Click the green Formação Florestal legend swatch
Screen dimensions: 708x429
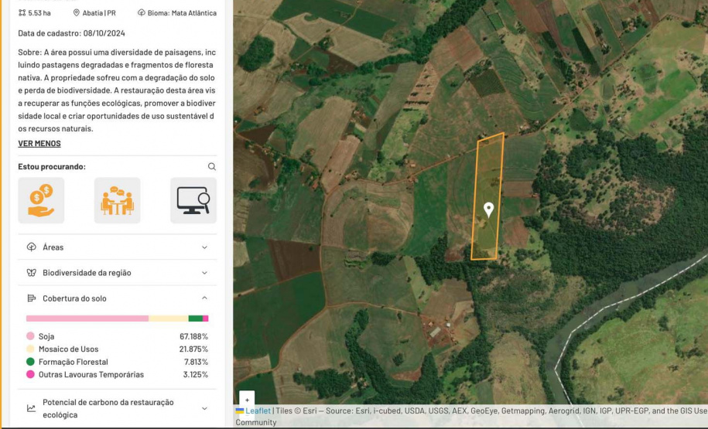point(30,363)
